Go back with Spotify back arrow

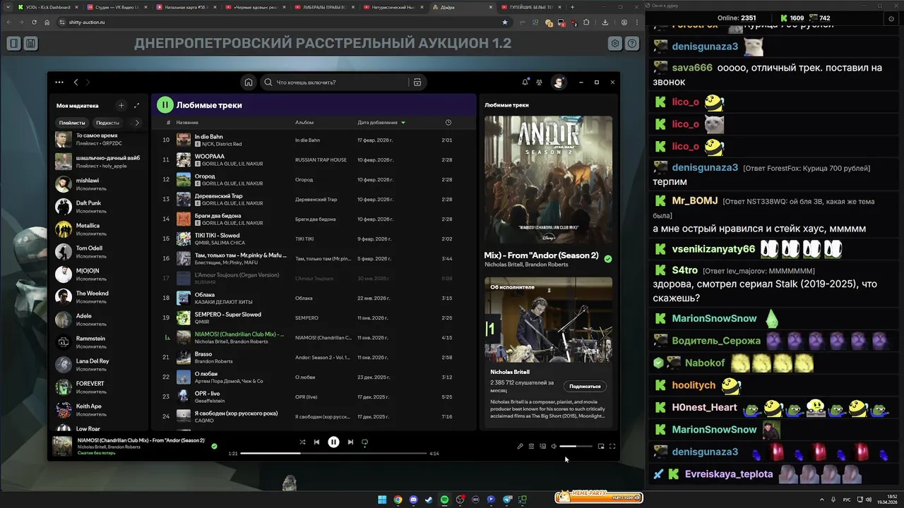76,82
